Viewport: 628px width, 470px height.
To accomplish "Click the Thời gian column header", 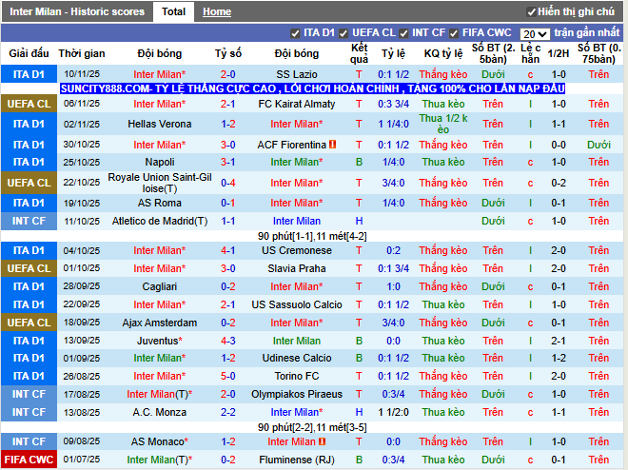I will point(82,53).
